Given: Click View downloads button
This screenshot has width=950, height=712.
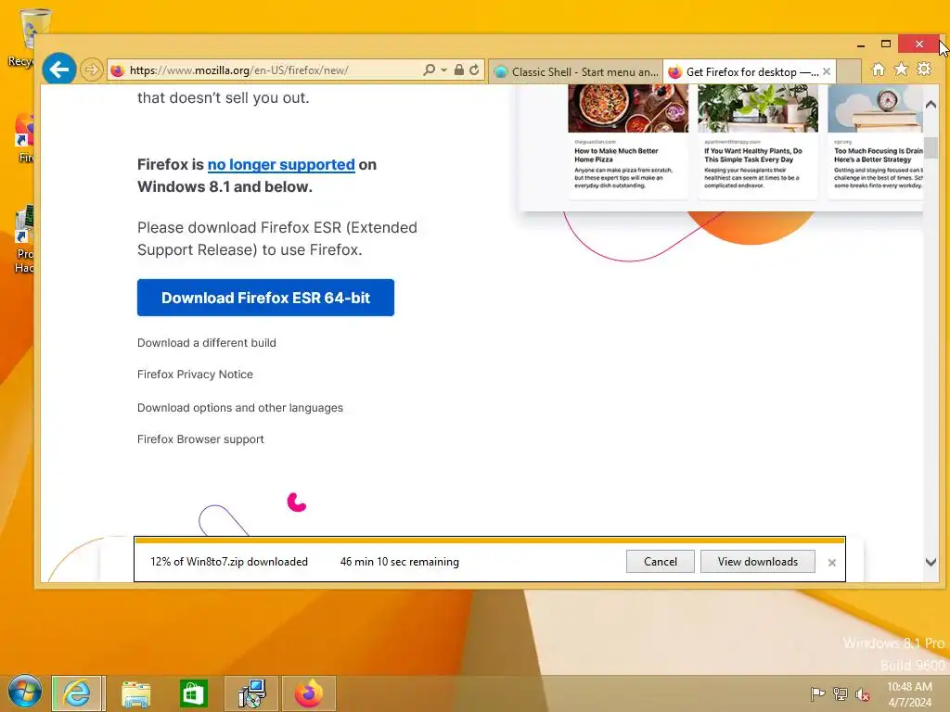Looking at the screenshot, I should [x=758, y=561].
